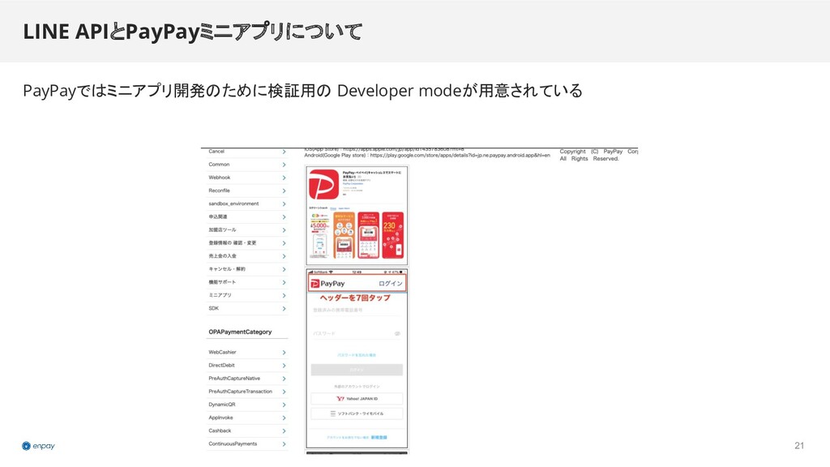
Task: Click the slide page number 21
Action: coord(799,446)
